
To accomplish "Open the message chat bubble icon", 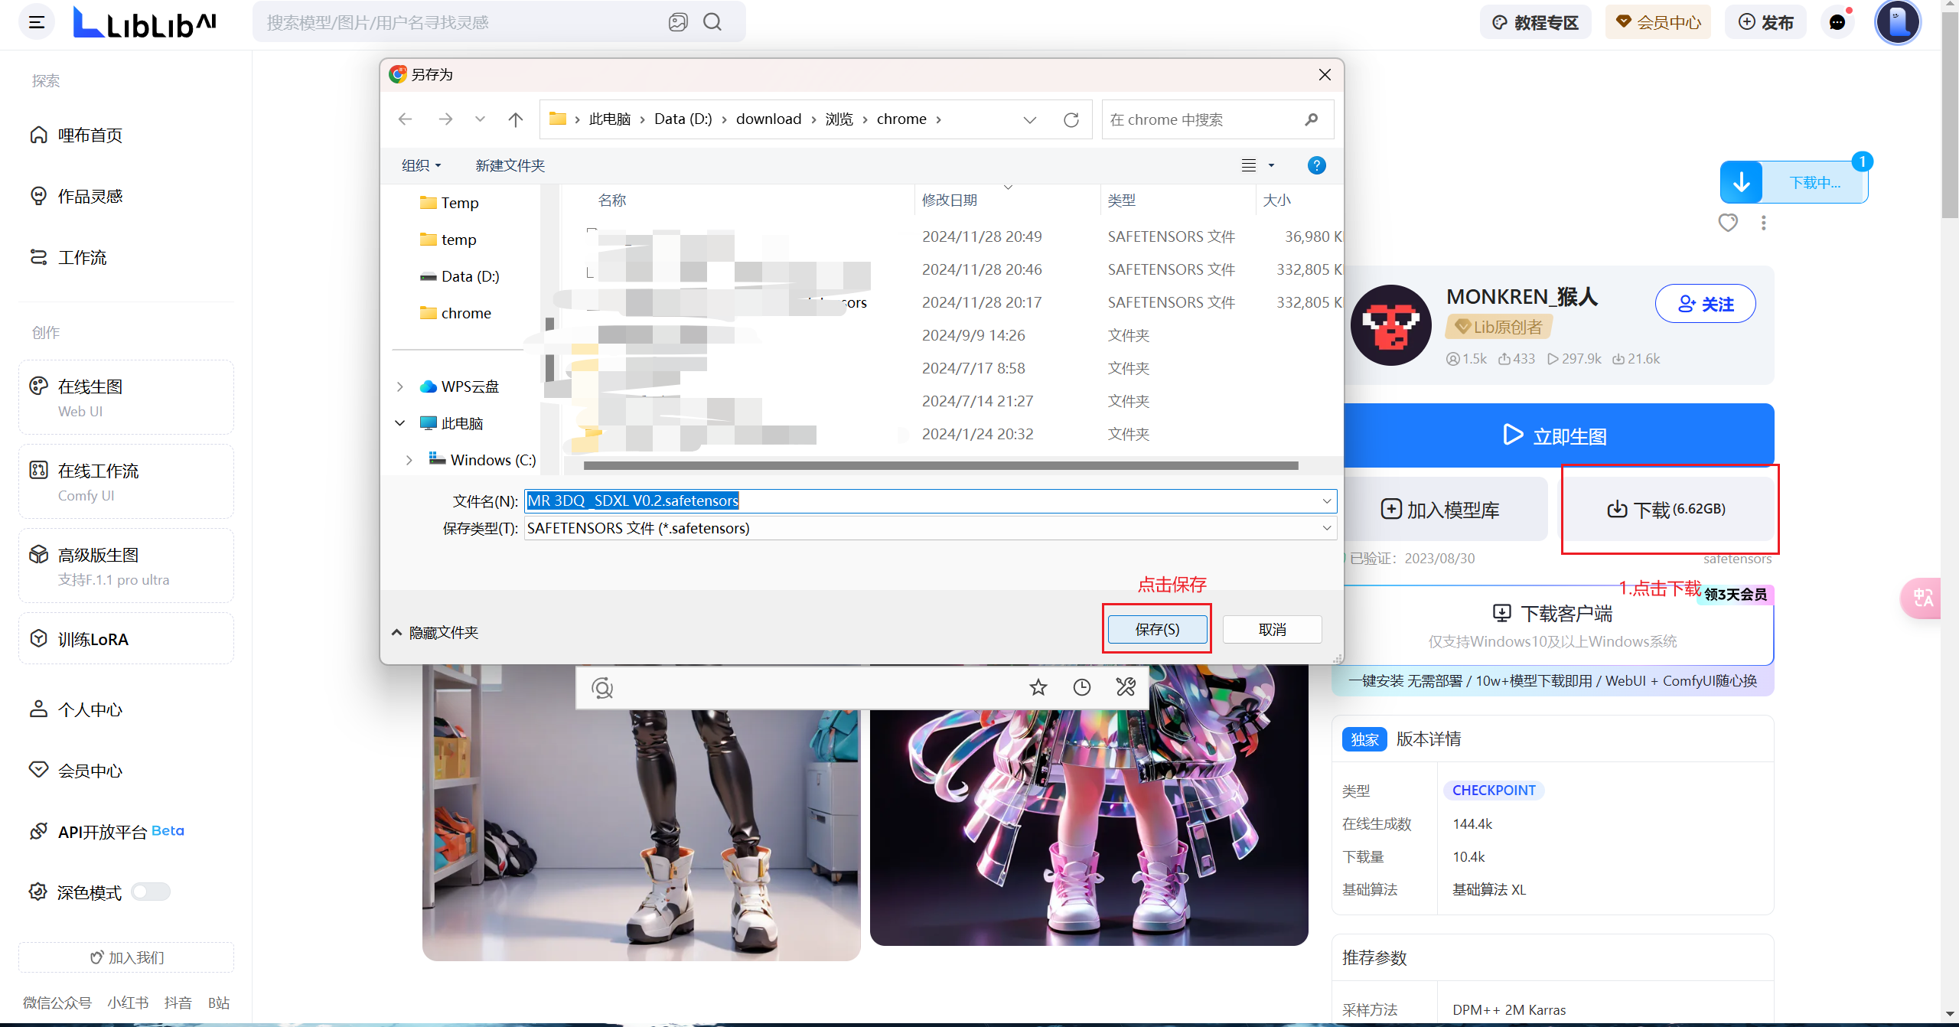I will click(1837, 22).
